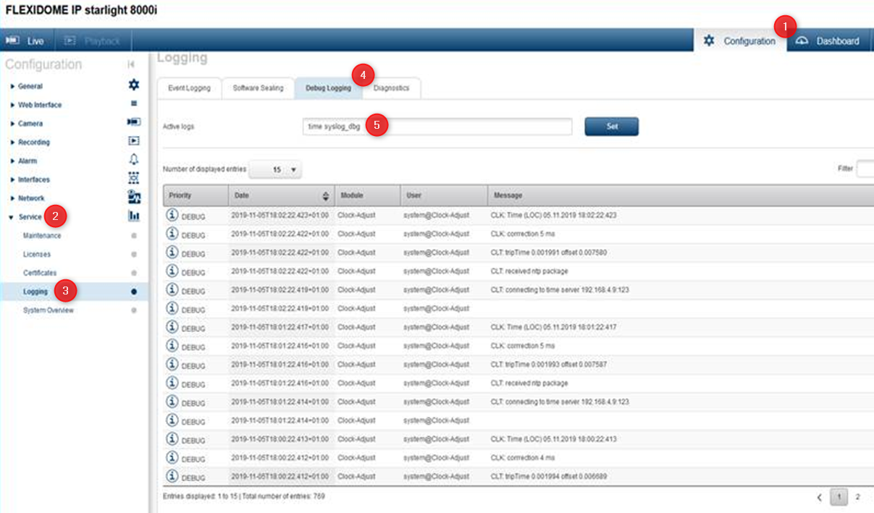Viewport: 874px width, 513px height.
Task: Click the Network icon in sidebar
Action: (133, 197)
